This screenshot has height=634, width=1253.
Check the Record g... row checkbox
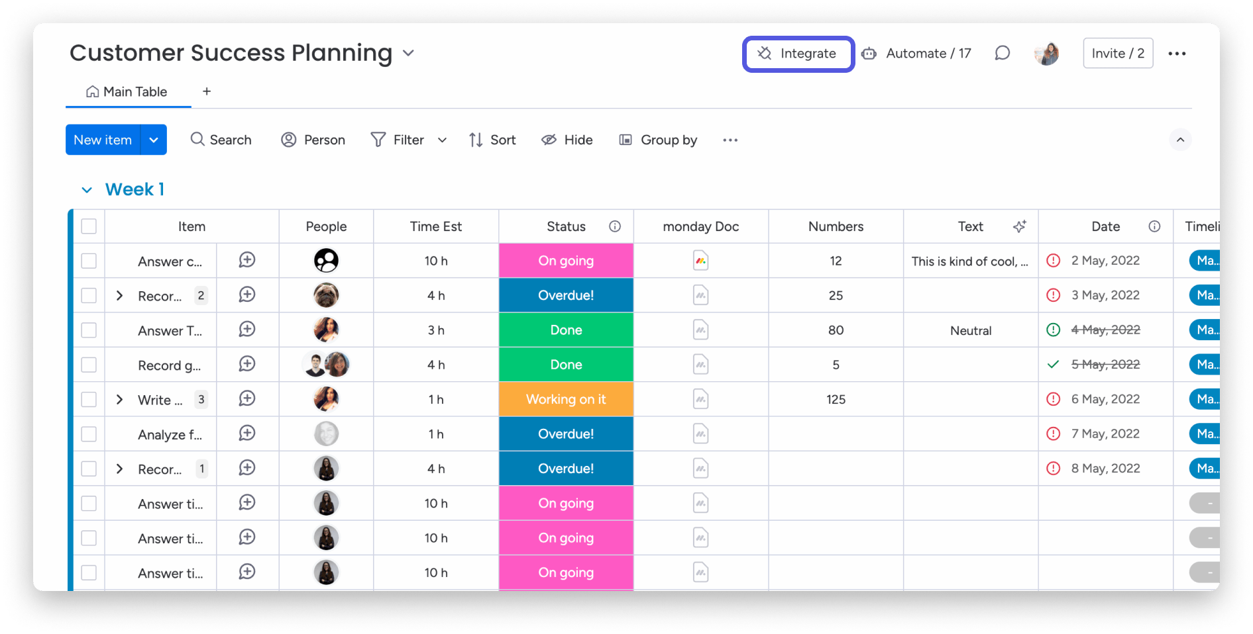(89, 365)
